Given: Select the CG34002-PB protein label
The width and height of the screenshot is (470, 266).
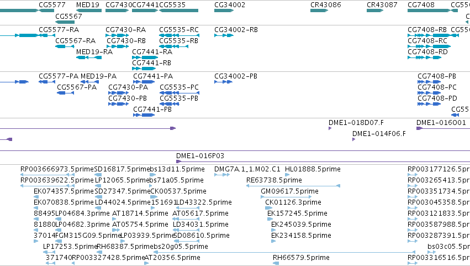Looking at the screenshot, I should coord(236,76).
